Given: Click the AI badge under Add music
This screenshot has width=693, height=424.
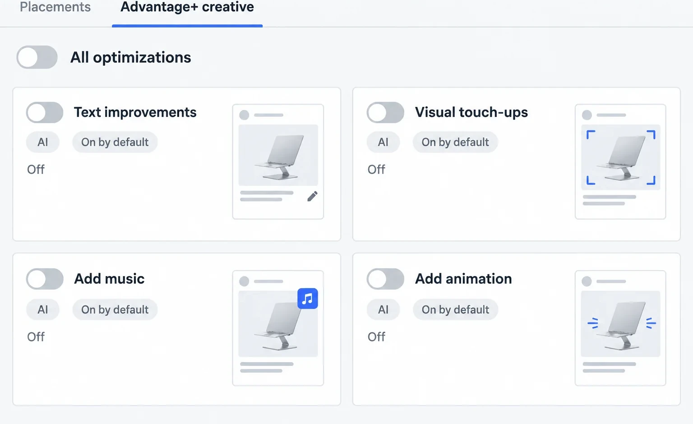Looking at the screenshot, I should [43, 309].
